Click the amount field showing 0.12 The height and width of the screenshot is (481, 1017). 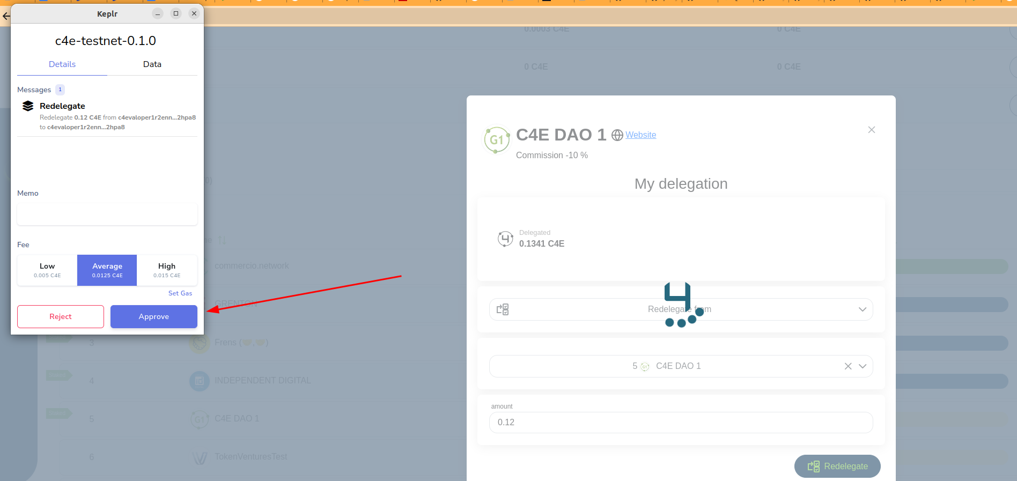click(x=681, y=423)
